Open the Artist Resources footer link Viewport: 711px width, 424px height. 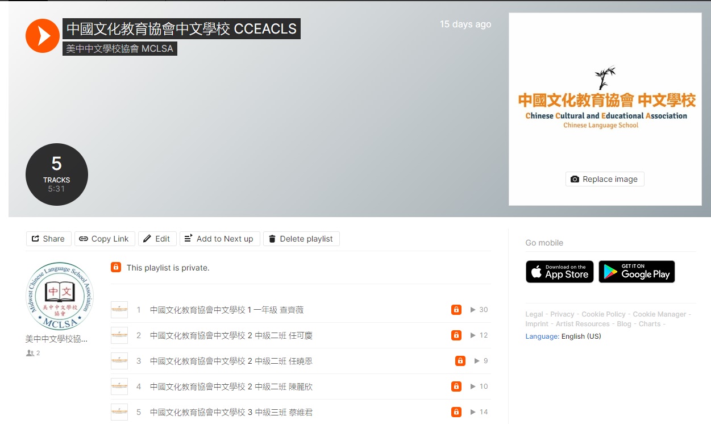coord(583,324)
